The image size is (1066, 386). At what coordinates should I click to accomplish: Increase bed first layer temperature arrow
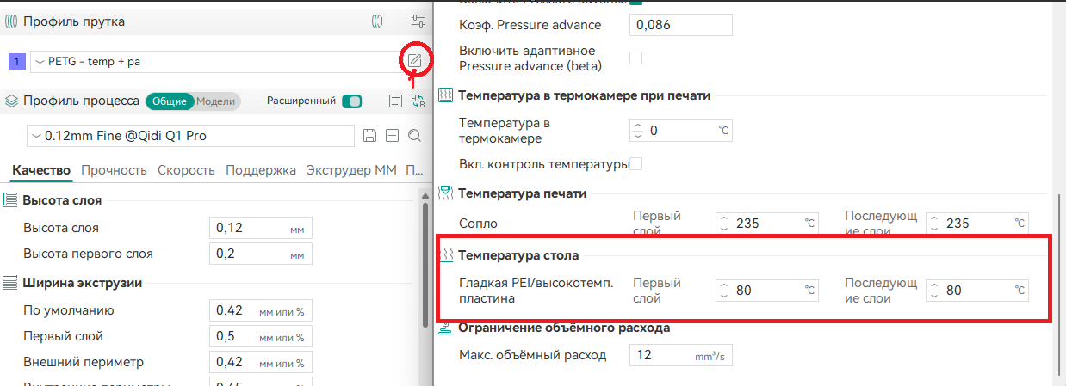[724, 285]
